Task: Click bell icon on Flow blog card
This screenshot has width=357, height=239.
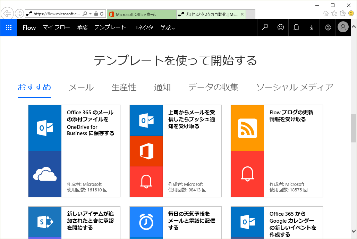Action: point(247,174)
